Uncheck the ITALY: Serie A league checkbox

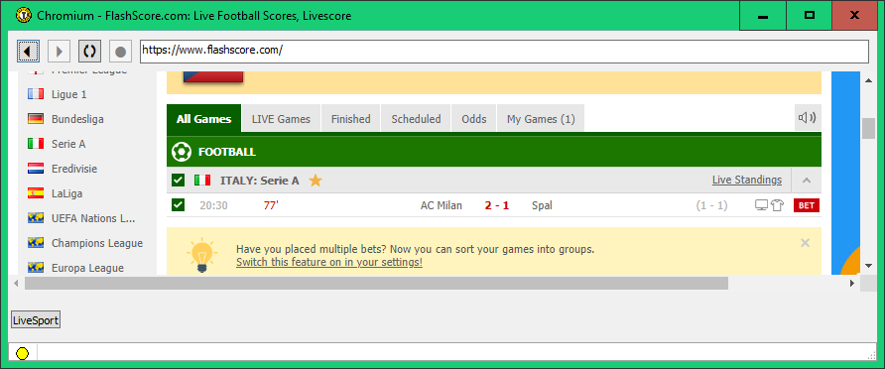[x=179, y=180]
